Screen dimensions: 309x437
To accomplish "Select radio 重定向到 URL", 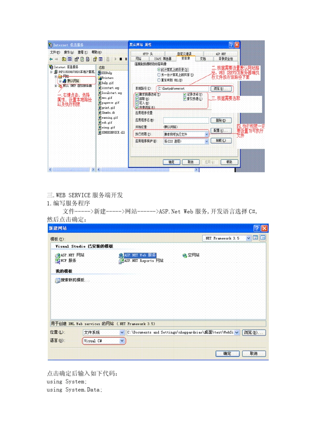I will click(x=159, y=80).
